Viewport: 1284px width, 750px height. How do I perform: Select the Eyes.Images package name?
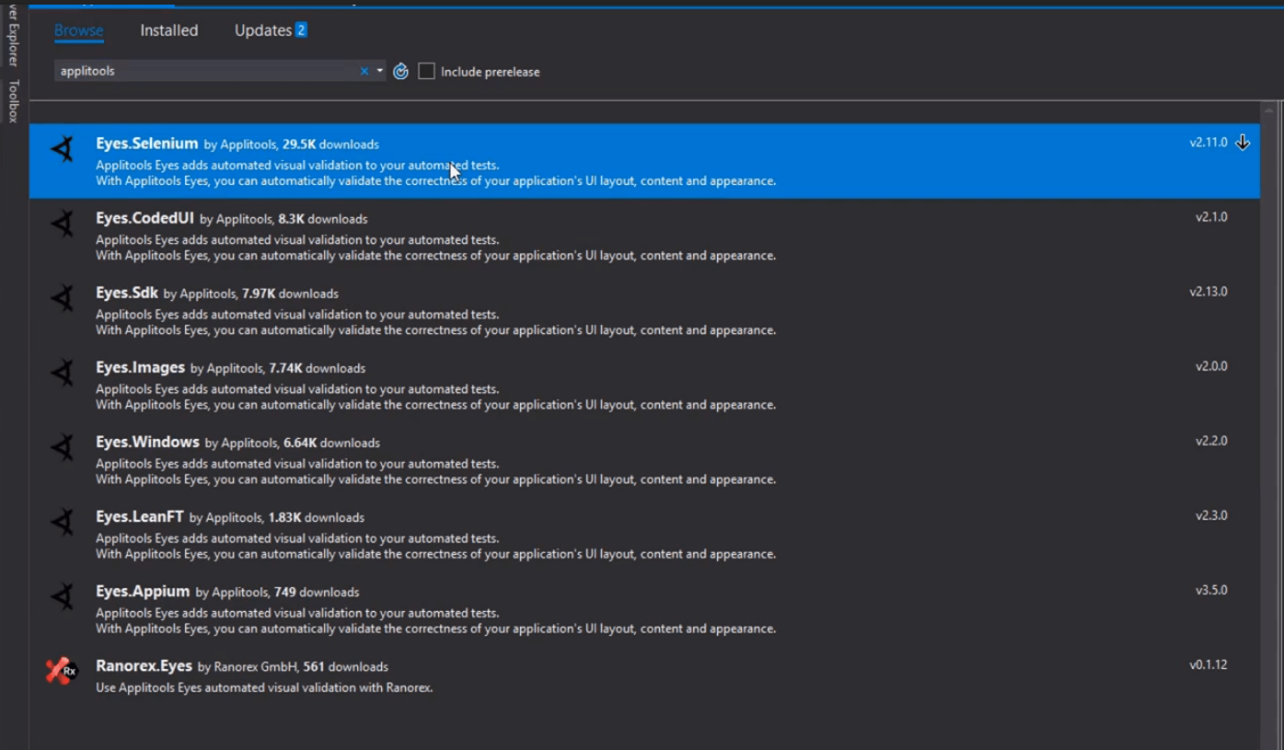pyautogui.click(x=140, y=367)
